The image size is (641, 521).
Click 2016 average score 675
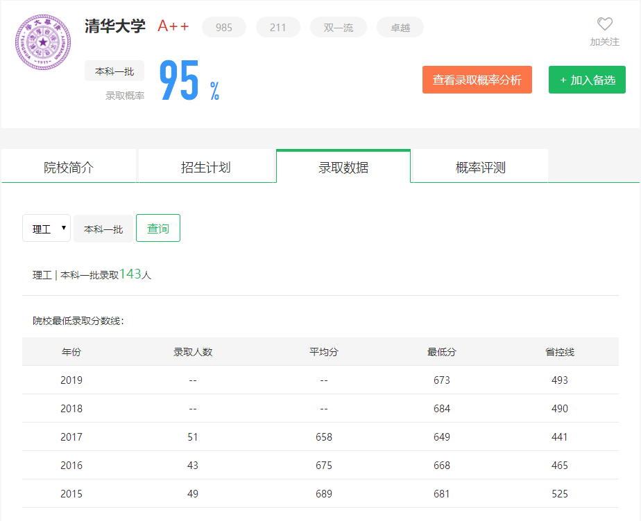tap(324, 466)
